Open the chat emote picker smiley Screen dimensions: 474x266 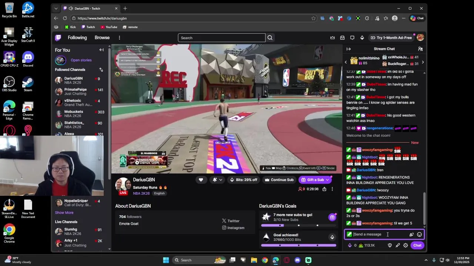[x=419, y=234]
